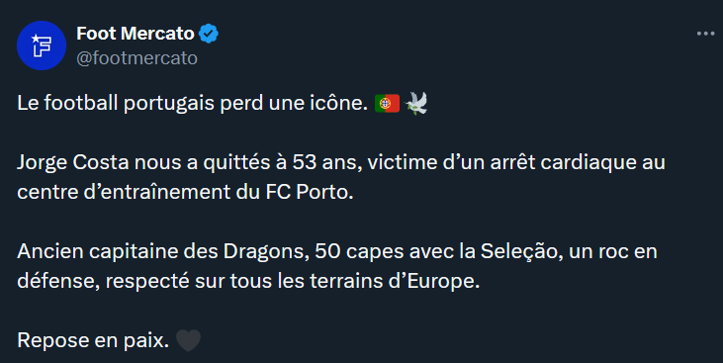723x363 pixels.
Task: Click the "centre d'entraînement" phrase
Action: click(123, 192)
